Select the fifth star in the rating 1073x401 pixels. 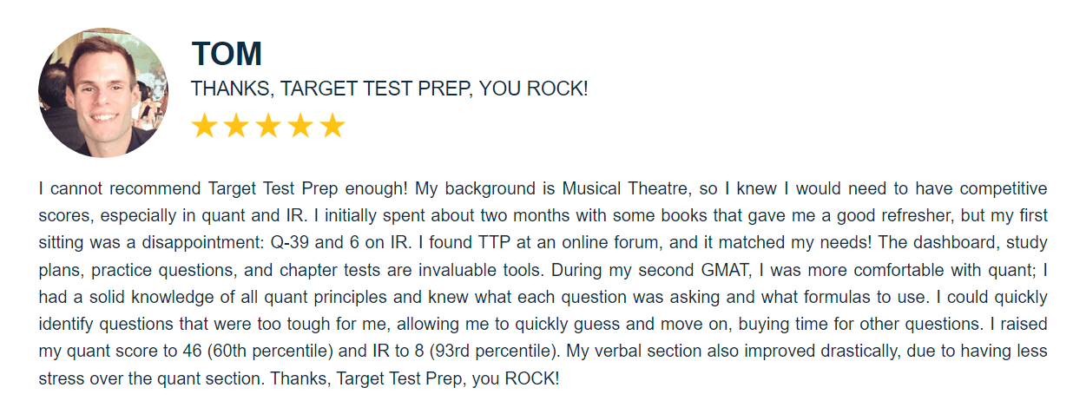tap(332, 127)
